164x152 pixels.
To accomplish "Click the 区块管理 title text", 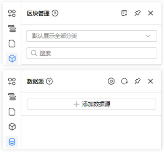I will 38,13.
